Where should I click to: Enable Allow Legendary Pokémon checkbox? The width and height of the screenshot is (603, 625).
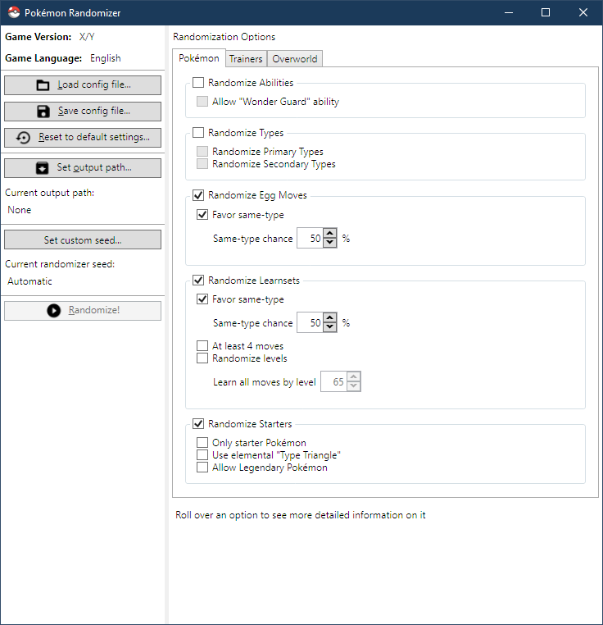tap(202, 468)
